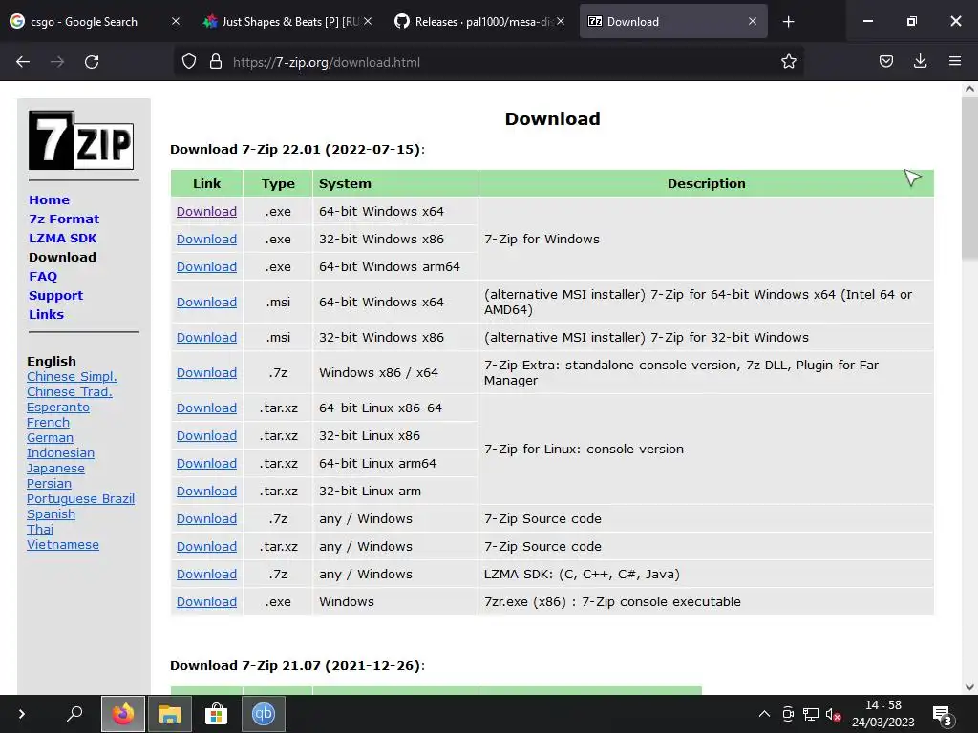Open Firefox from the taskbar

tap(123, 714)
